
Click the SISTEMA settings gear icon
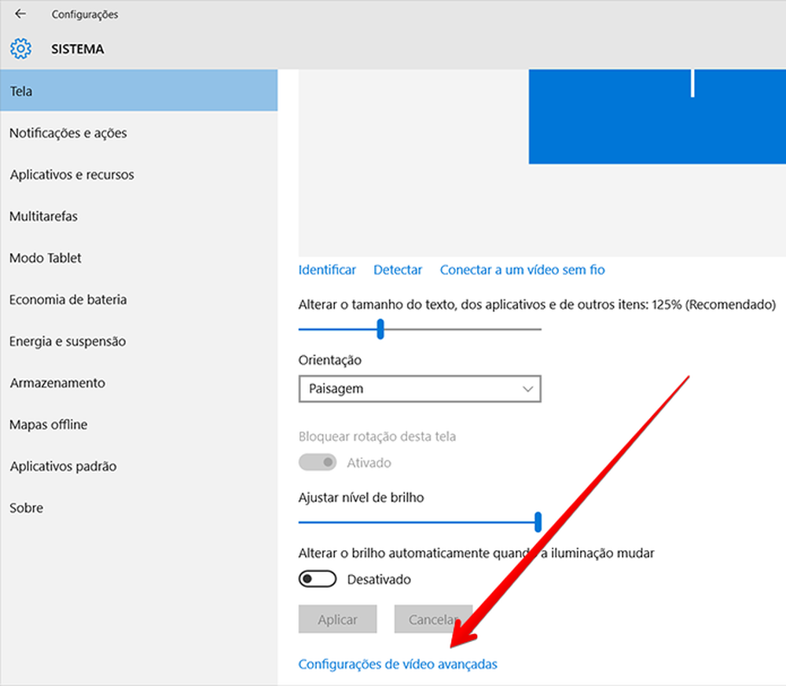coord(20,49)
